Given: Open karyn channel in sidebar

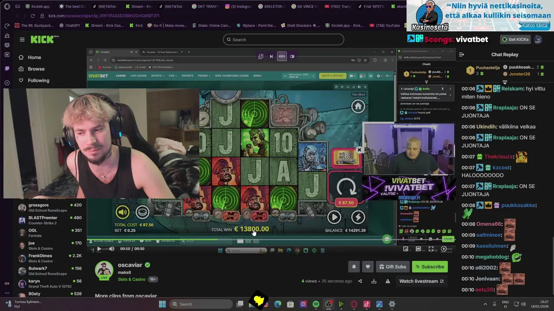Looking at the screenshot, I should tap(49, 283).
